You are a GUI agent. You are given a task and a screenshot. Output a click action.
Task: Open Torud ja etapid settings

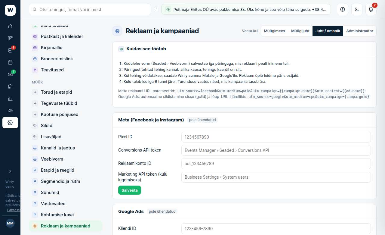pyautogui.click(x=66, y=92)
